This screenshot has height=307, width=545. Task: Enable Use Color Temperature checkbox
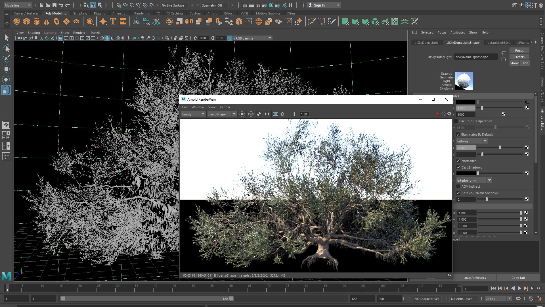pyautogui.click(x=456, y=121)
